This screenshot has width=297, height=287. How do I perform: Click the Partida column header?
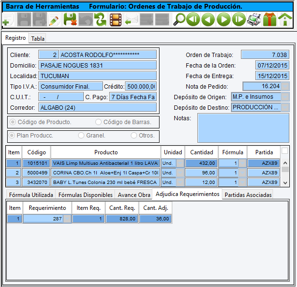(x=264, y=152)
